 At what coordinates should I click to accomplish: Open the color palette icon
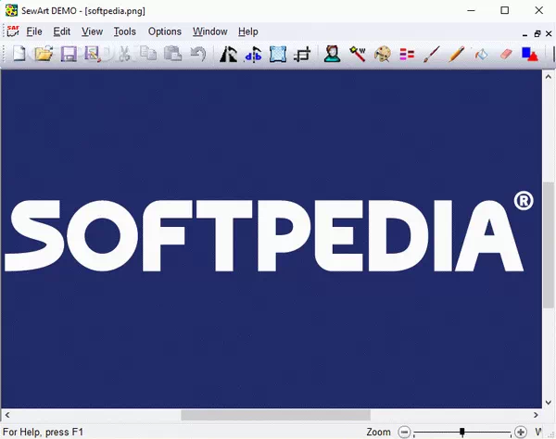(383, 55)
